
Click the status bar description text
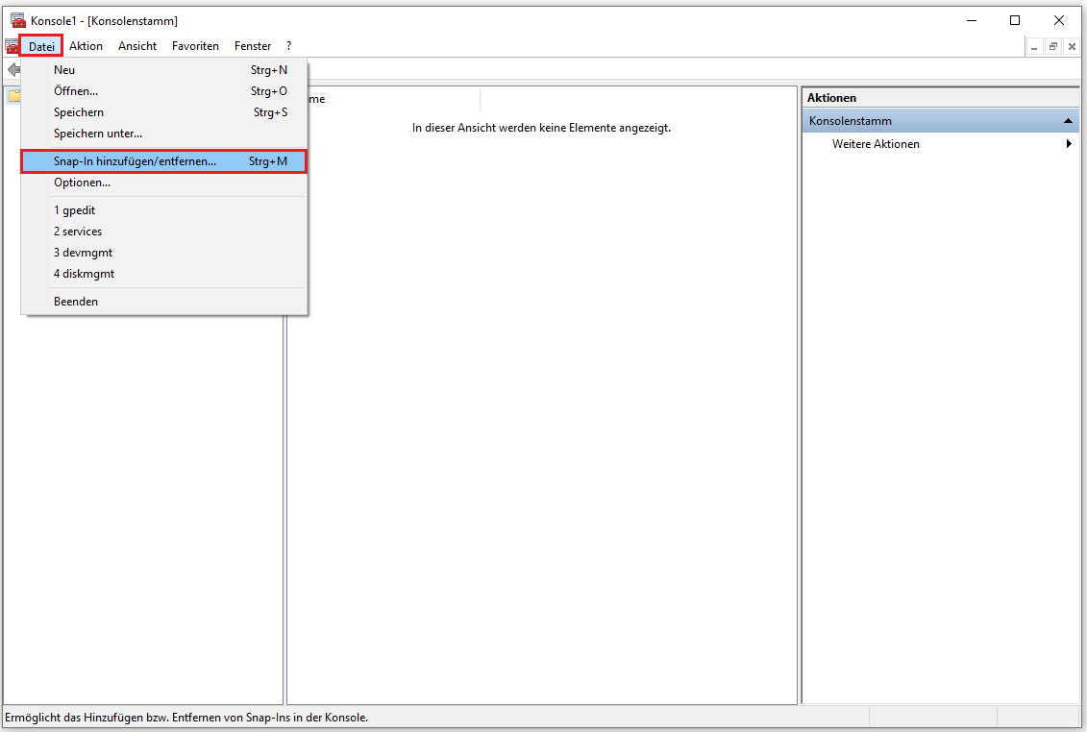point(186,718)
